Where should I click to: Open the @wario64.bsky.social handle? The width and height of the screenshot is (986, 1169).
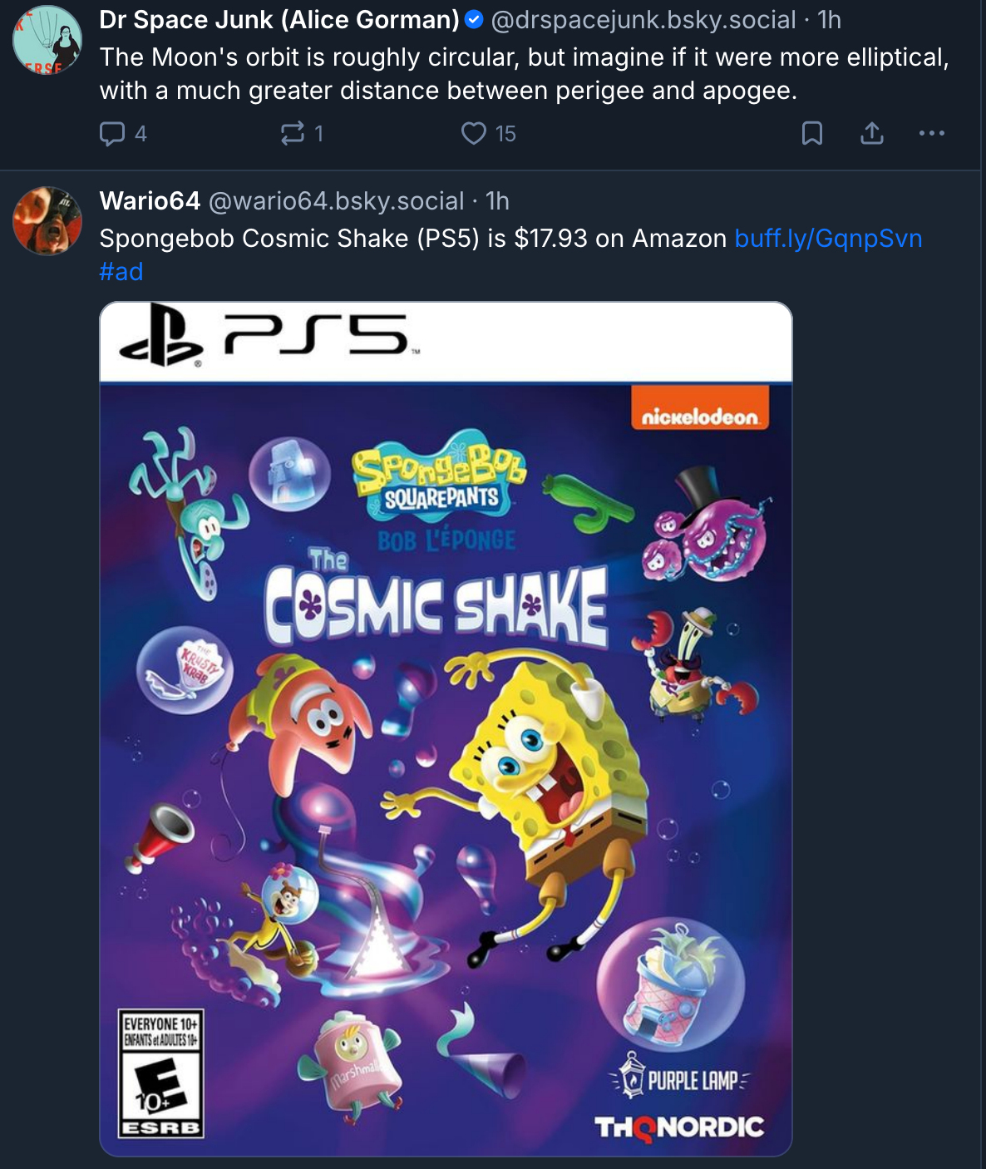[x=336, y=200]
